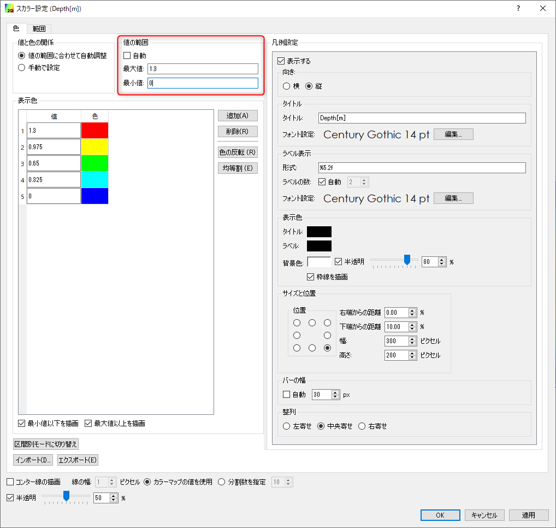Select 縦 orientation radio button
556x528 pixels.
(309, 86)
